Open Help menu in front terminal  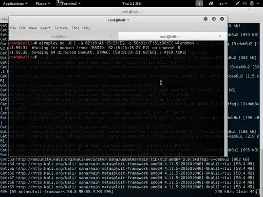(86, 28)
